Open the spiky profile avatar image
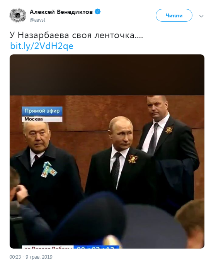Screen dimensions: 216x264 click(17, 15)
